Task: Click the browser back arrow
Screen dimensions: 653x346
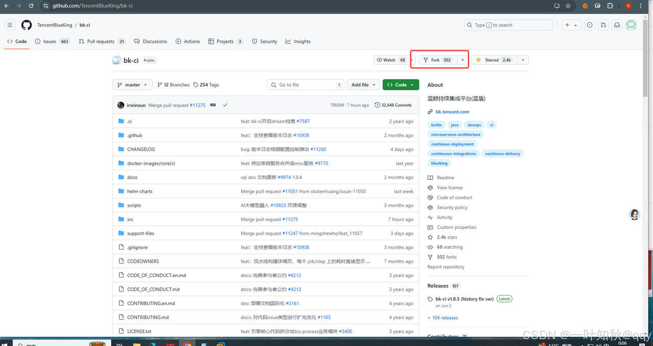Action: coord(7,6)
